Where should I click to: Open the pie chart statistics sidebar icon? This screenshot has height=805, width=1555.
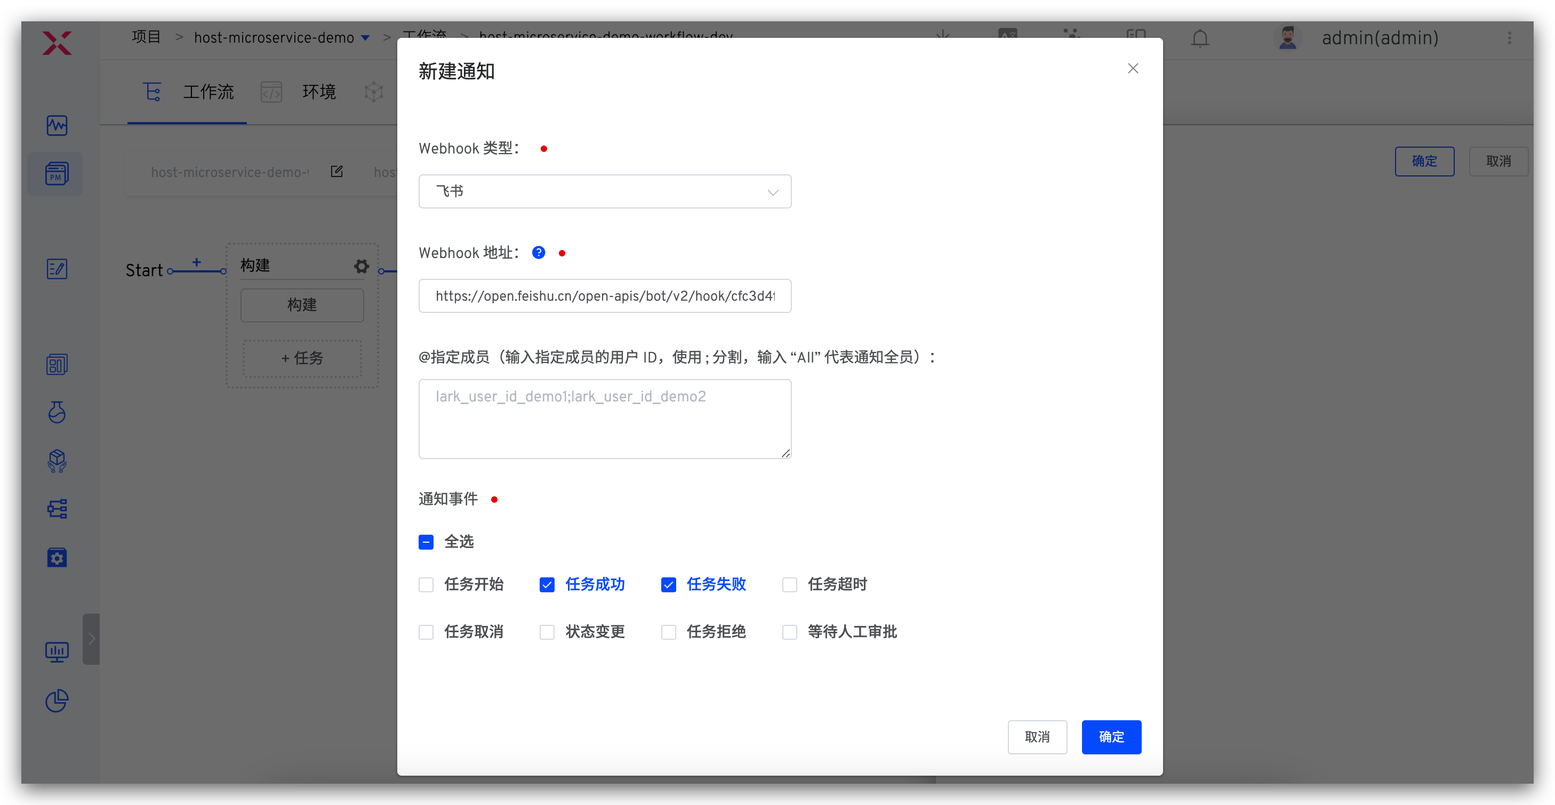[x=57, y=701]
